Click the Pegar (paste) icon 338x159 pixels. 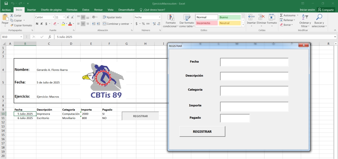click(5, 18)
